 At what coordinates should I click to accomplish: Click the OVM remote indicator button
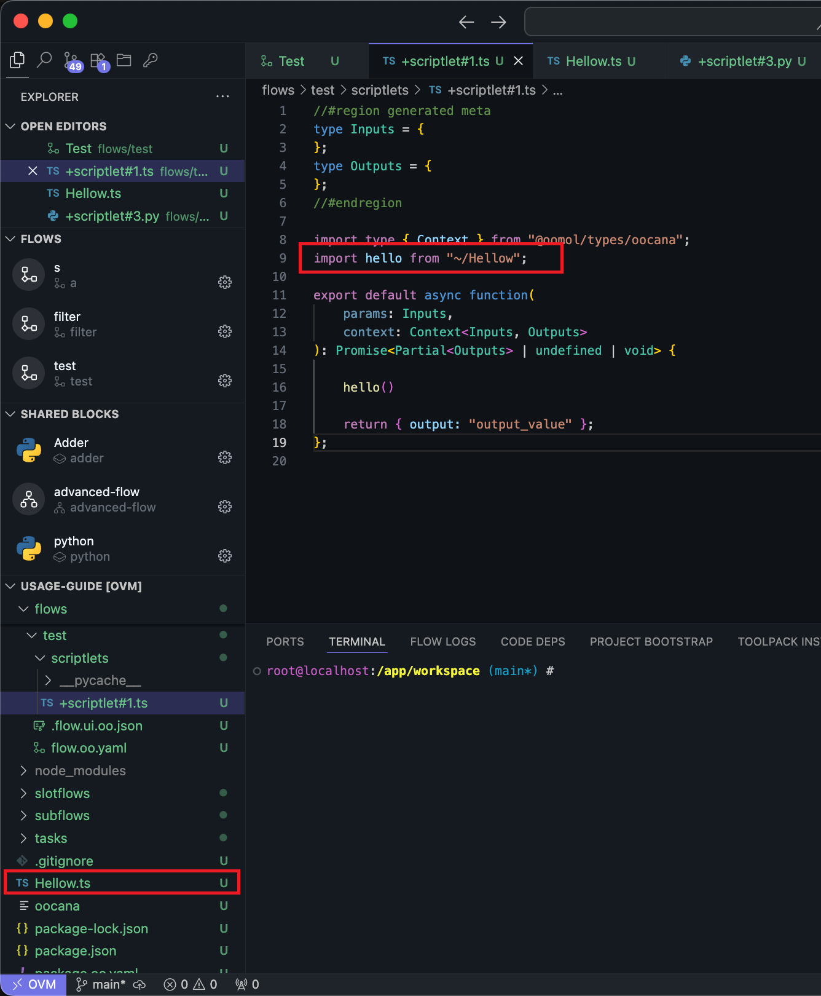34,984
